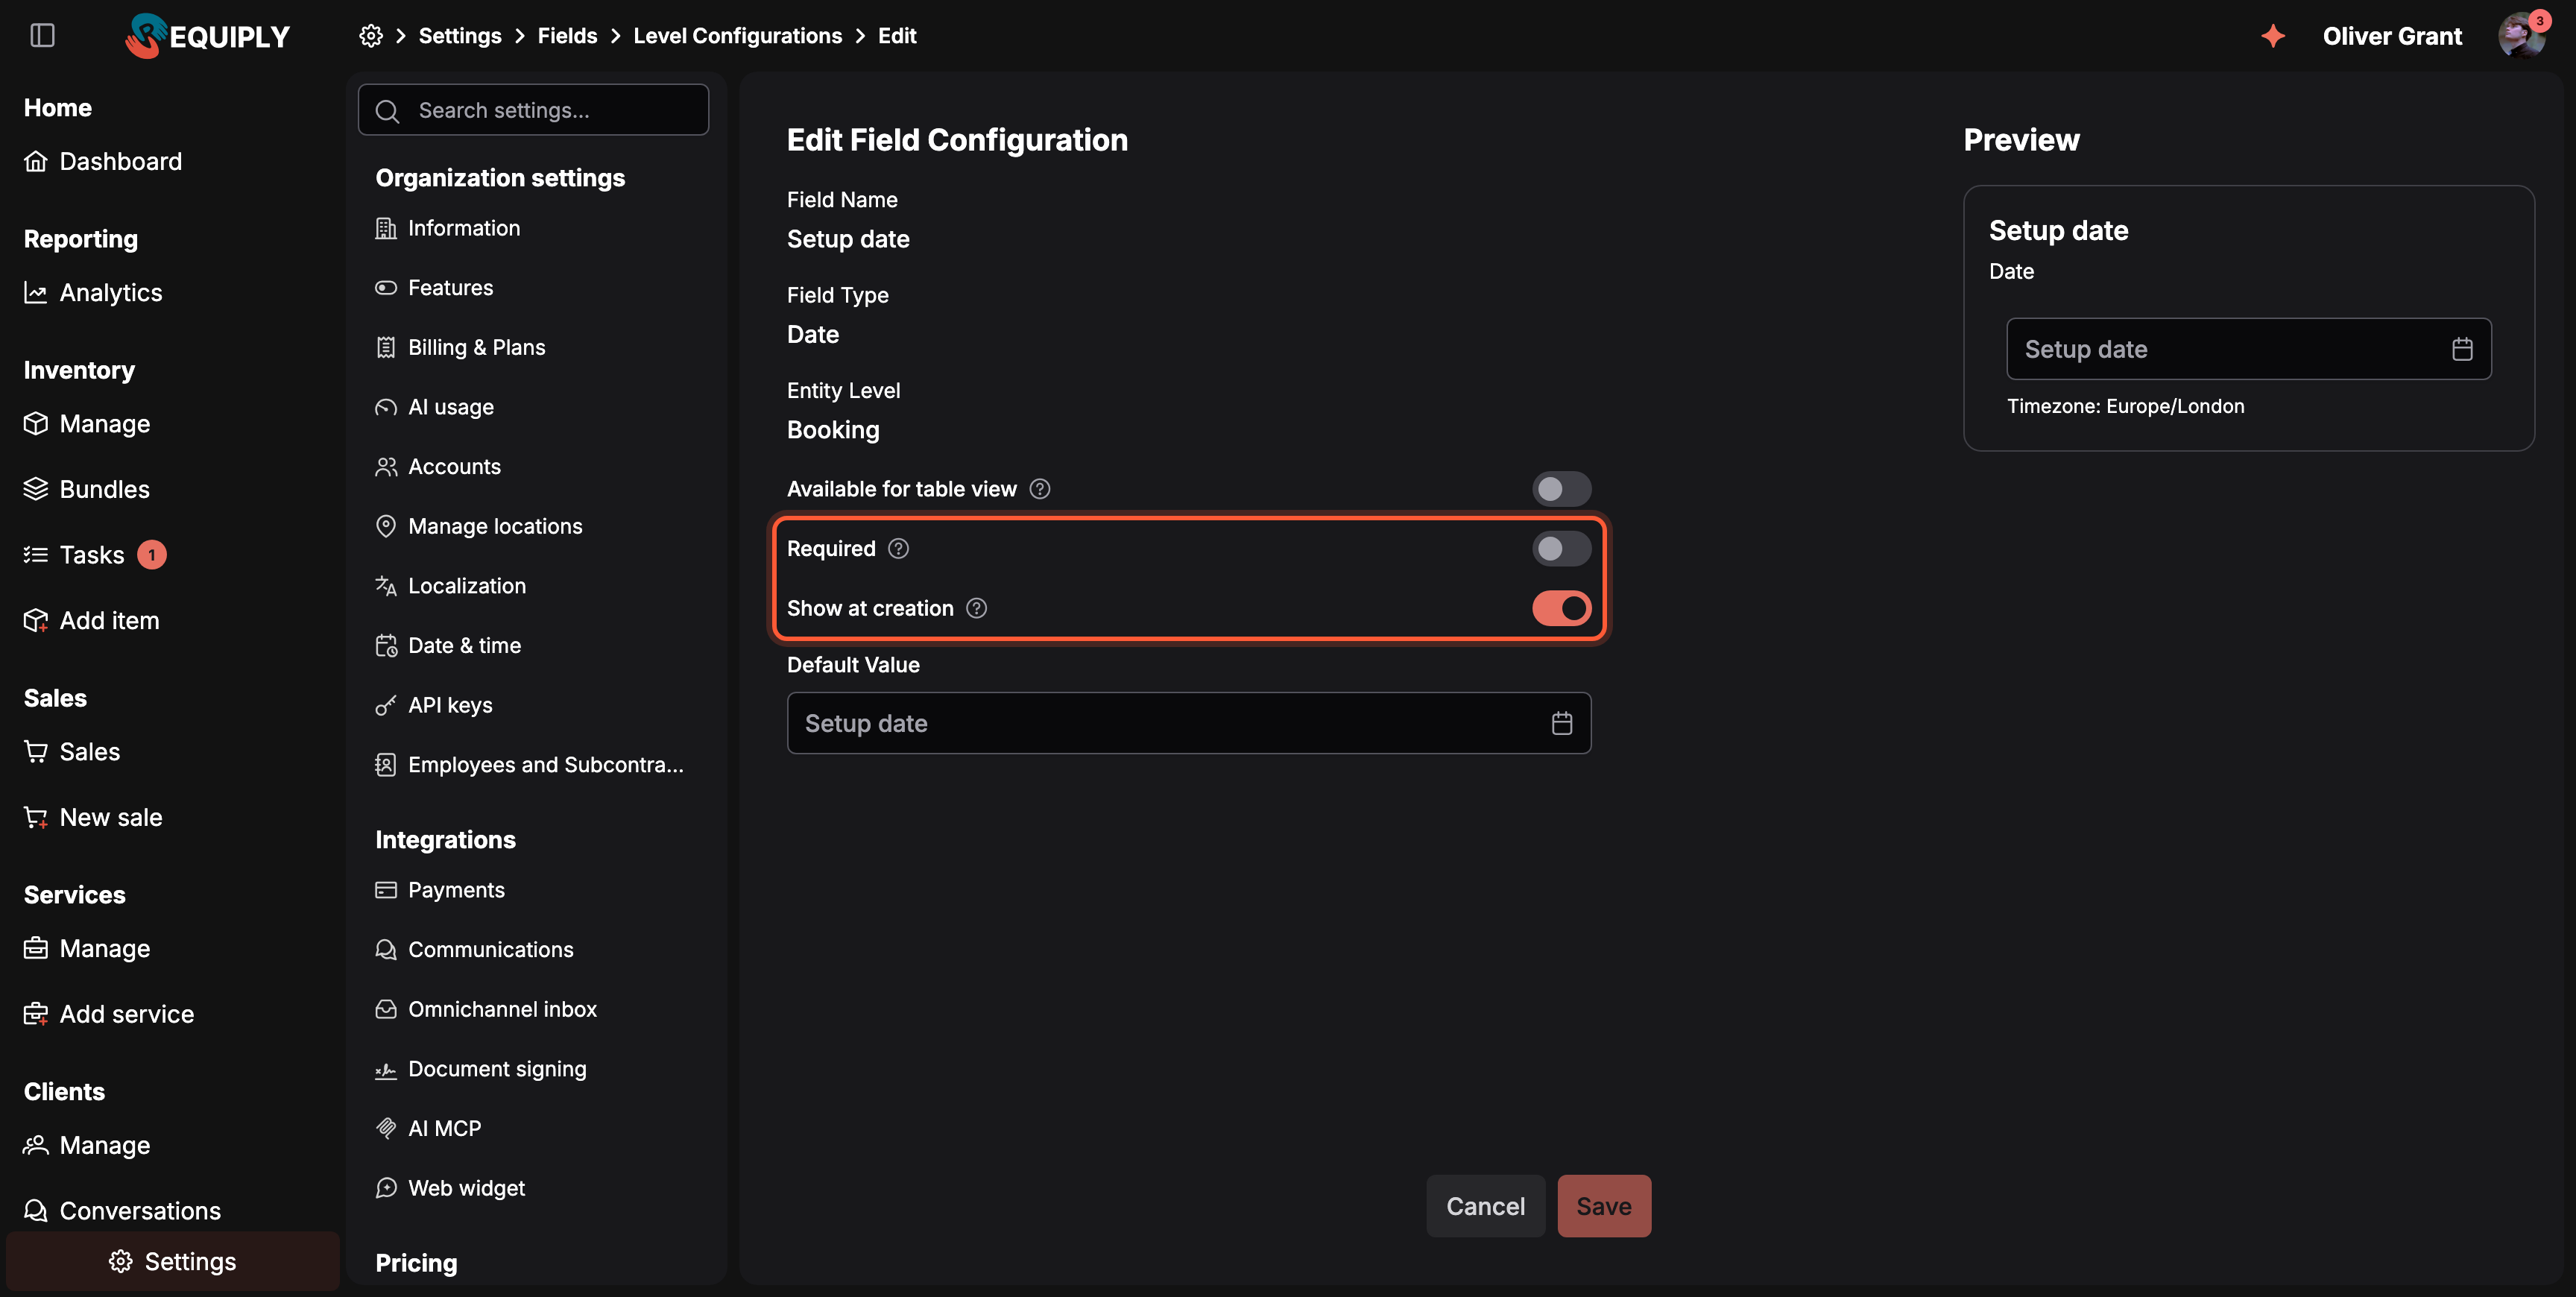Open calendar icon in Default Value field

(x=1561, y=723)
